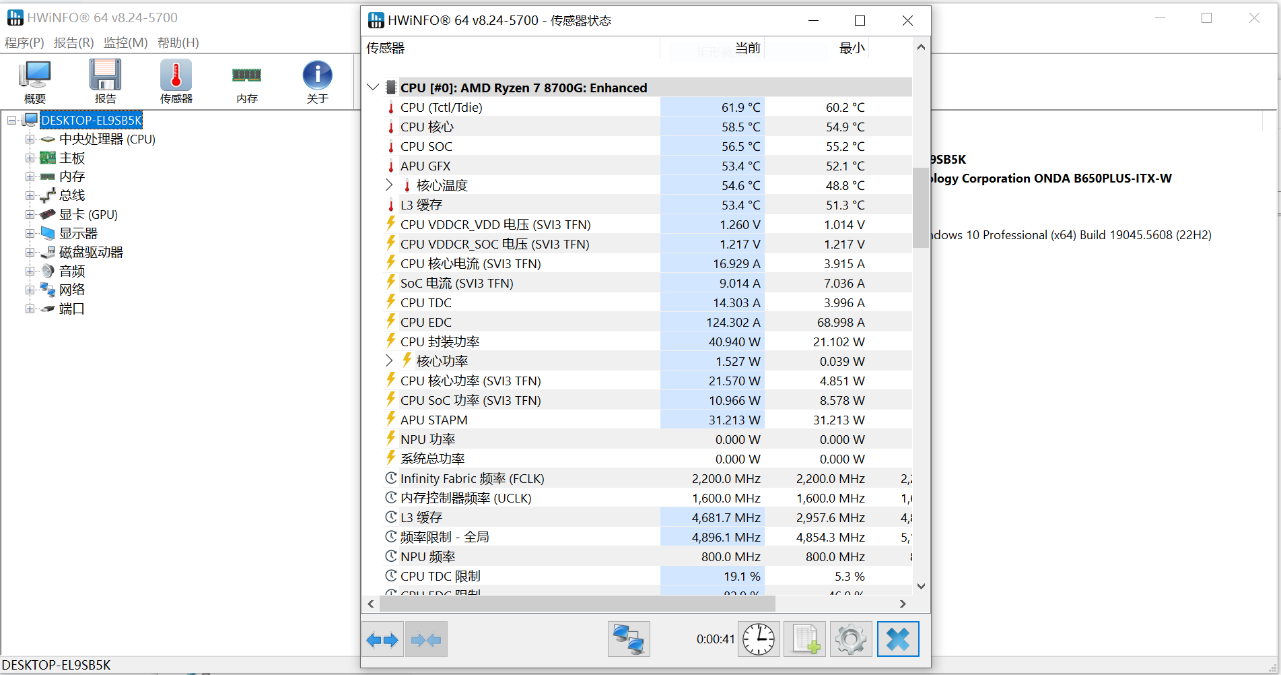Click the 61.9 °C current value
The image size is (1281, 675).
click(741, 107)
